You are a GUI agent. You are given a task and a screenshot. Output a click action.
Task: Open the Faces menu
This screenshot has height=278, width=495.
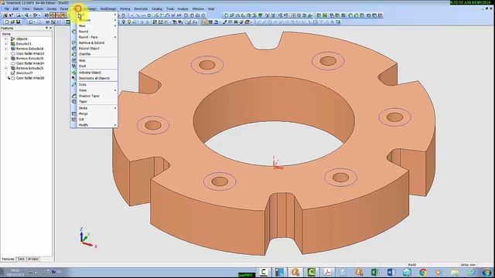64,8
